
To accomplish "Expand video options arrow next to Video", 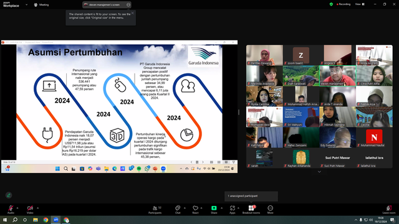I will [37, 208].
